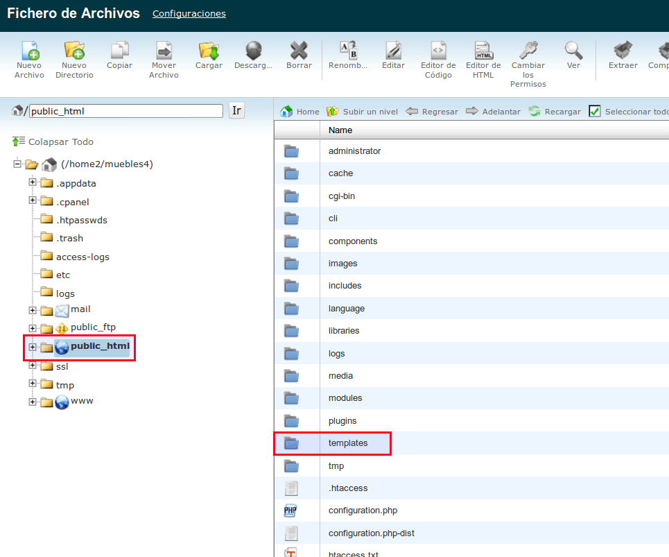669x557 pixels.
Task: Select the cli folder name
Action: tap(333, 218)
